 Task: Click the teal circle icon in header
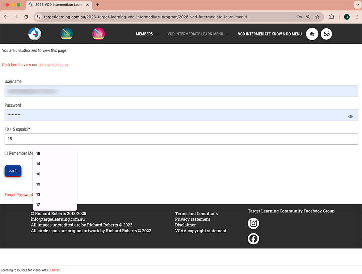(67, 34)
